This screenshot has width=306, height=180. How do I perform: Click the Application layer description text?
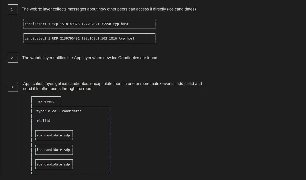click(x=112, y=86)
